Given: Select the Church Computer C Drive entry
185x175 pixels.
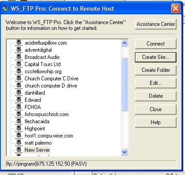Looking at the screenshot, I should point(51,79).
